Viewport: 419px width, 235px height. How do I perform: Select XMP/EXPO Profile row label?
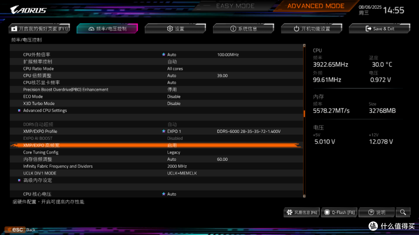[40, 131]
